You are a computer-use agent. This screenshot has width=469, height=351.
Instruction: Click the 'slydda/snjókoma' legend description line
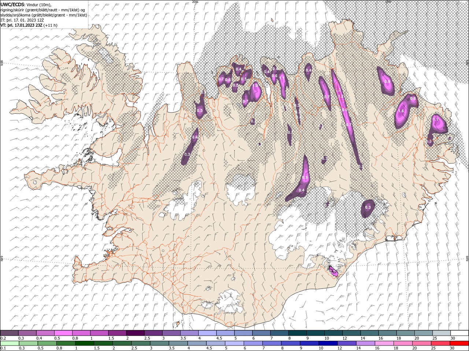(44, 15)
